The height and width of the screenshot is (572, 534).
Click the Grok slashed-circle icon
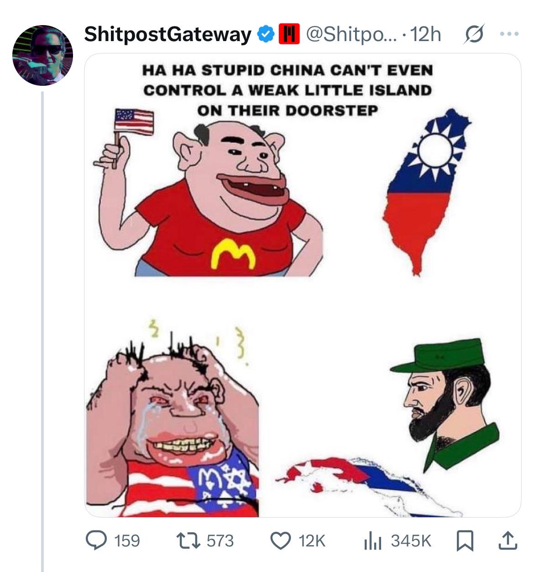[474, 35]
